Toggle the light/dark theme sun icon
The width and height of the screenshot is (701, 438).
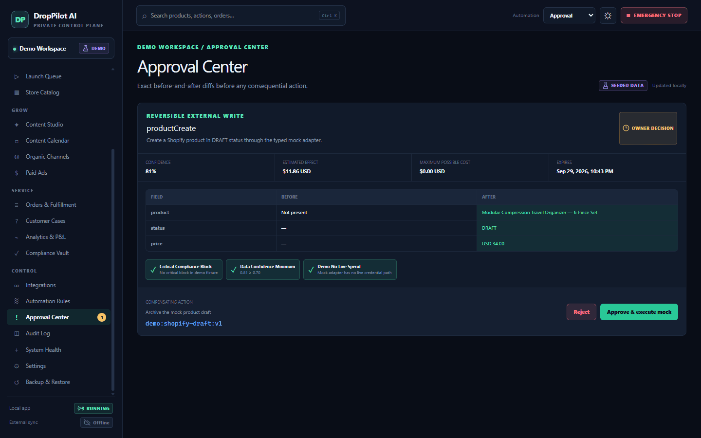(608, 16)
